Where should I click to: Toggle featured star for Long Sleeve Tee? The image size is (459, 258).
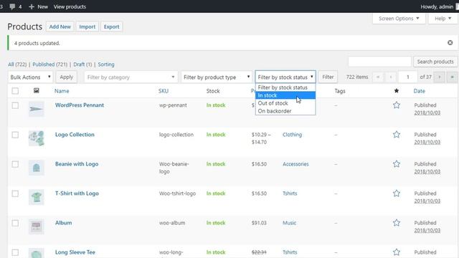coord(397,252)
